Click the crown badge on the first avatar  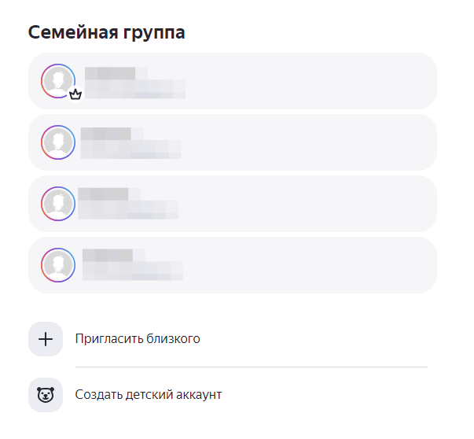point(75,94)
